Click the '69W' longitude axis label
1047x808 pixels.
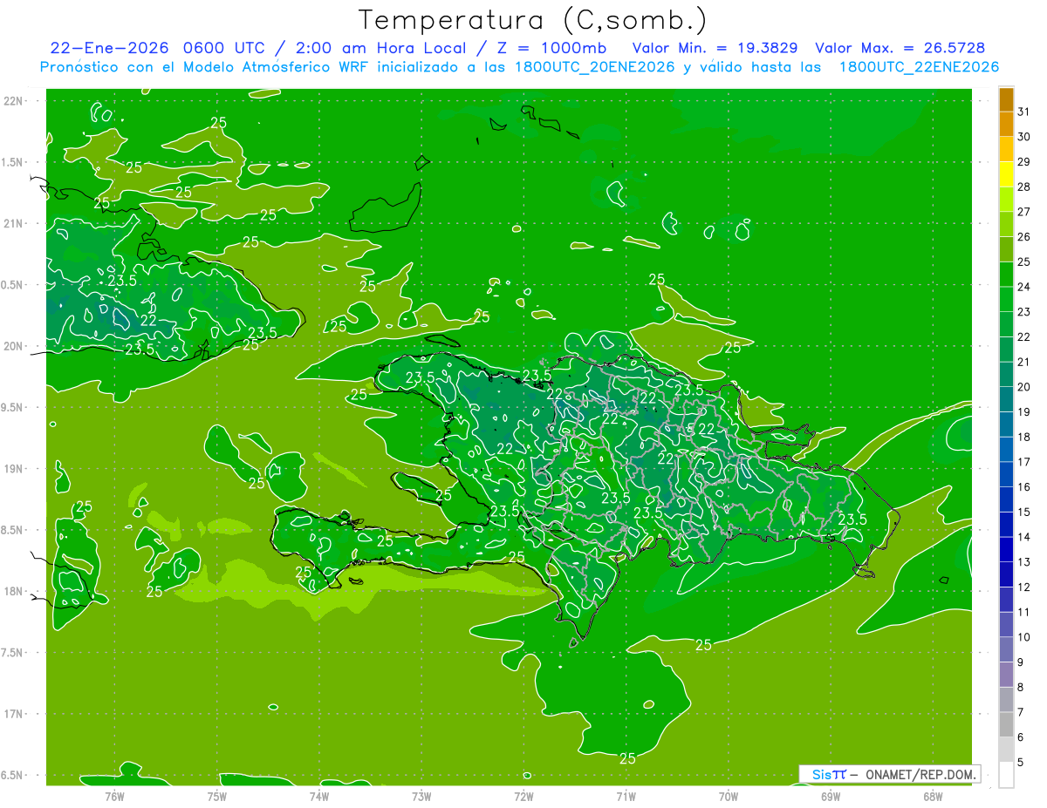click(x=831, y=797)
